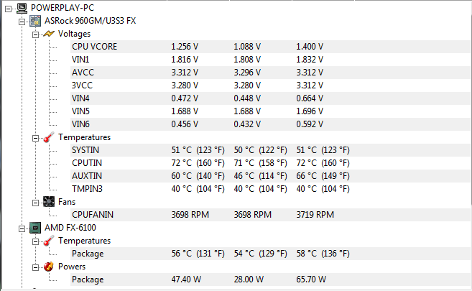Click the Fans icon
Viewport: 472px width, 291px height.
point(49,202)
